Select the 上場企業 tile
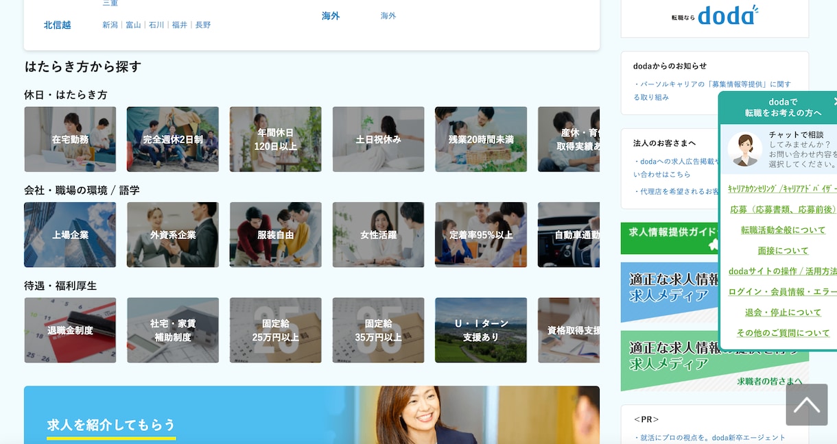This screenshot has height=444, width=837. (x=70, y=234)
